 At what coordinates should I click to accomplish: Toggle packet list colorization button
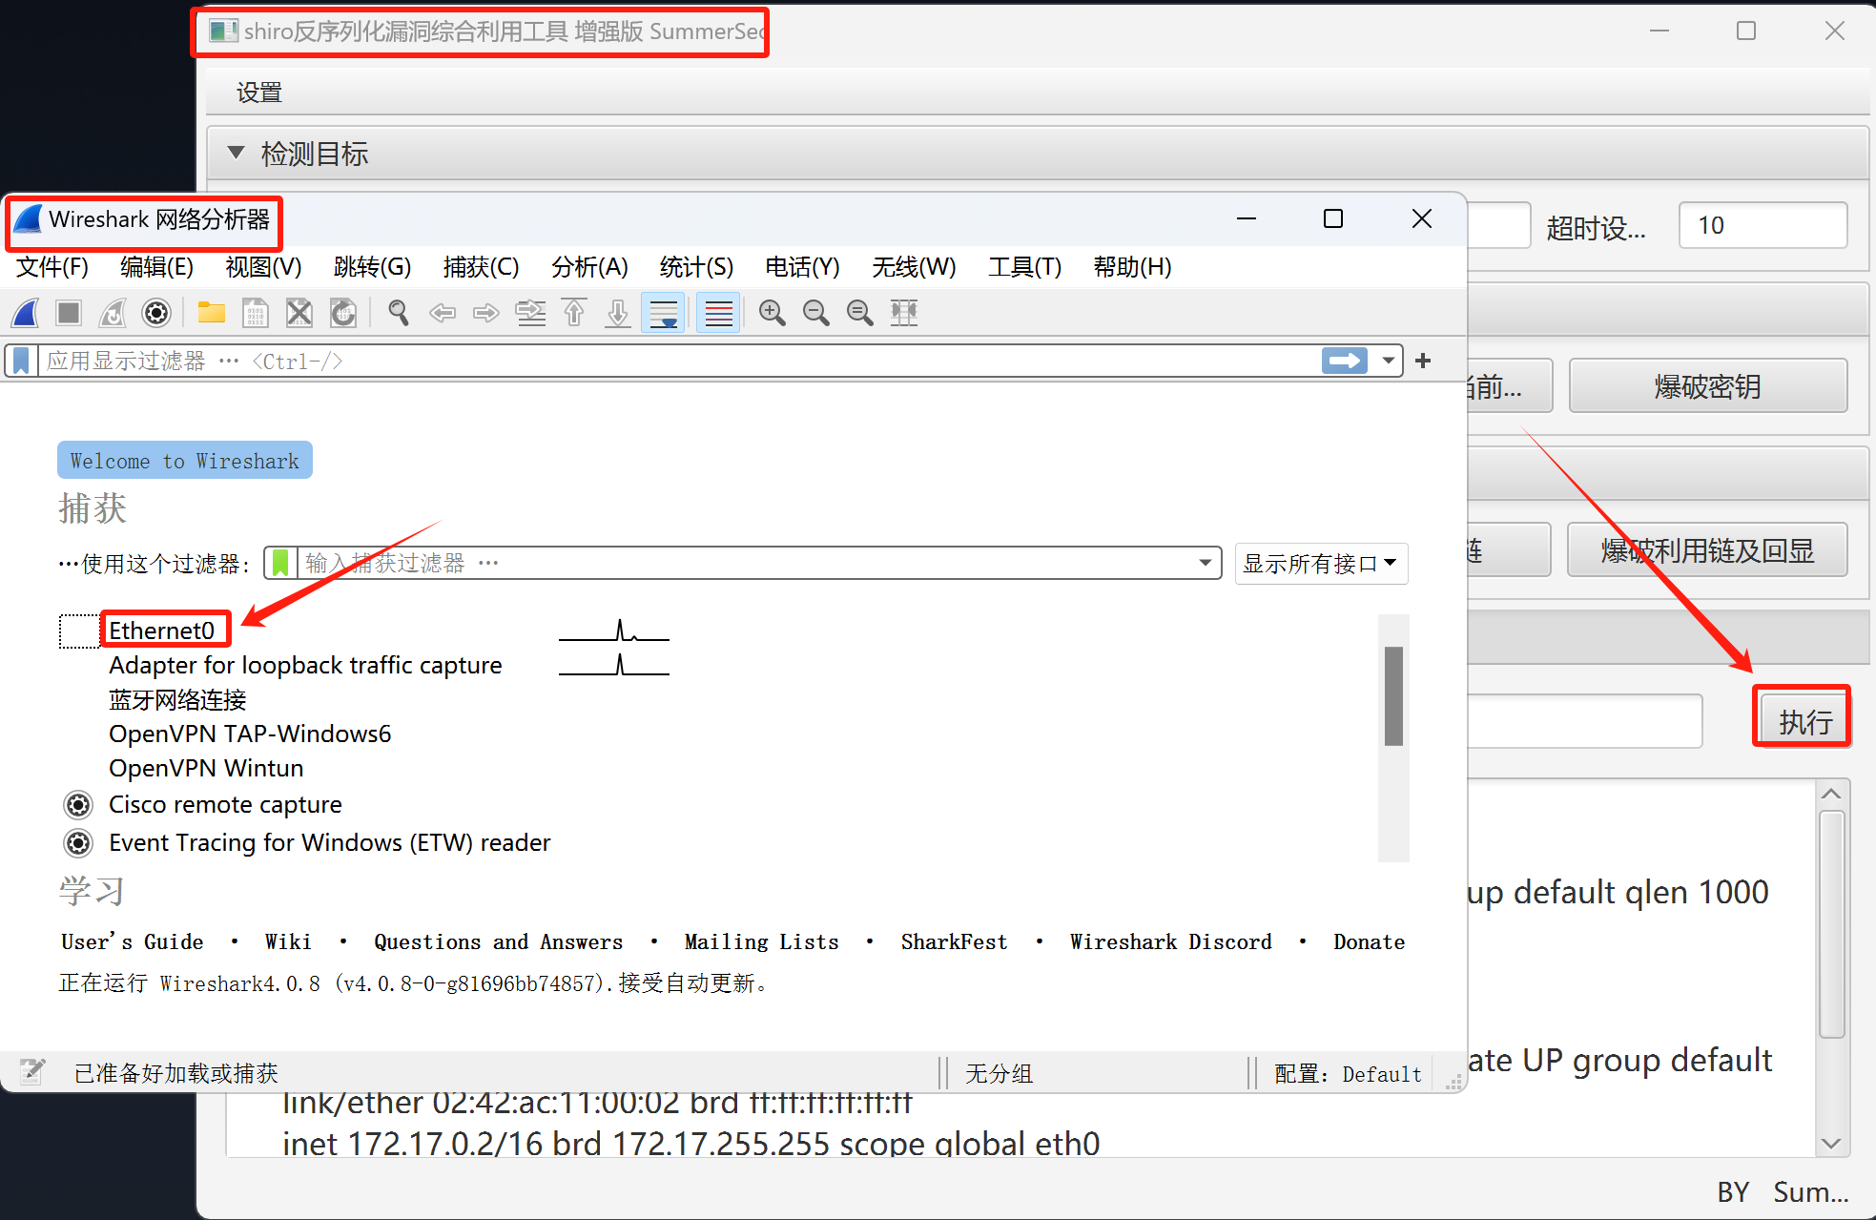pyautogui.click(x=718, y=313)
